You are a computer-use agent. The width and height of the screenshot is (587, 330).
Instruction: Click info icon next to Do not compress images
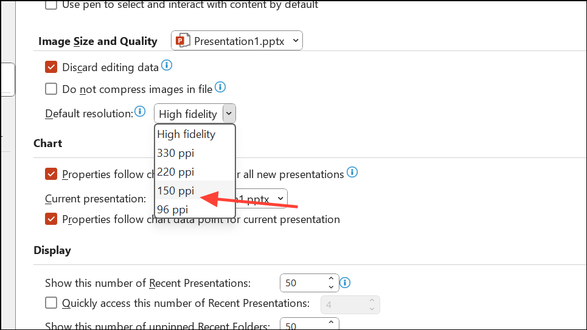tap(220, 88)
